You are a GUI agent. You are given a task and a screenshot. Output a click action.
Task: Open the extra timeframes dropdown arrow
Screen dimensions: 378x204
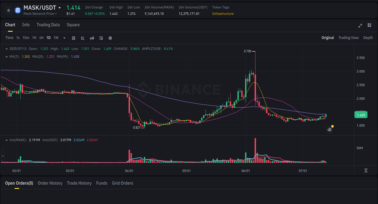(x=64, y=38)
